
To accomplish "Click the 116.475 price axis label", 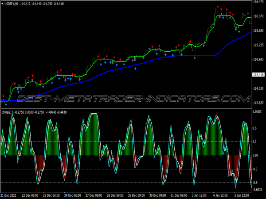I will [x=258, y=2].
